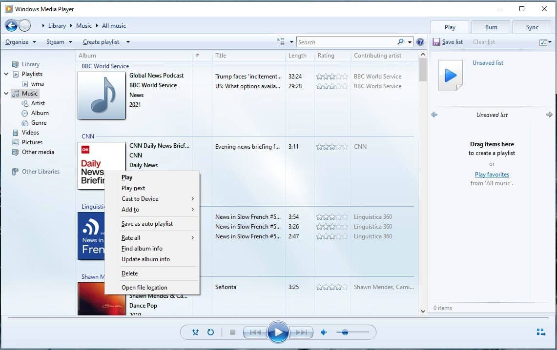The image size is (557, 350).
Task: Click the next list right arrow
Action: [549, 115]
